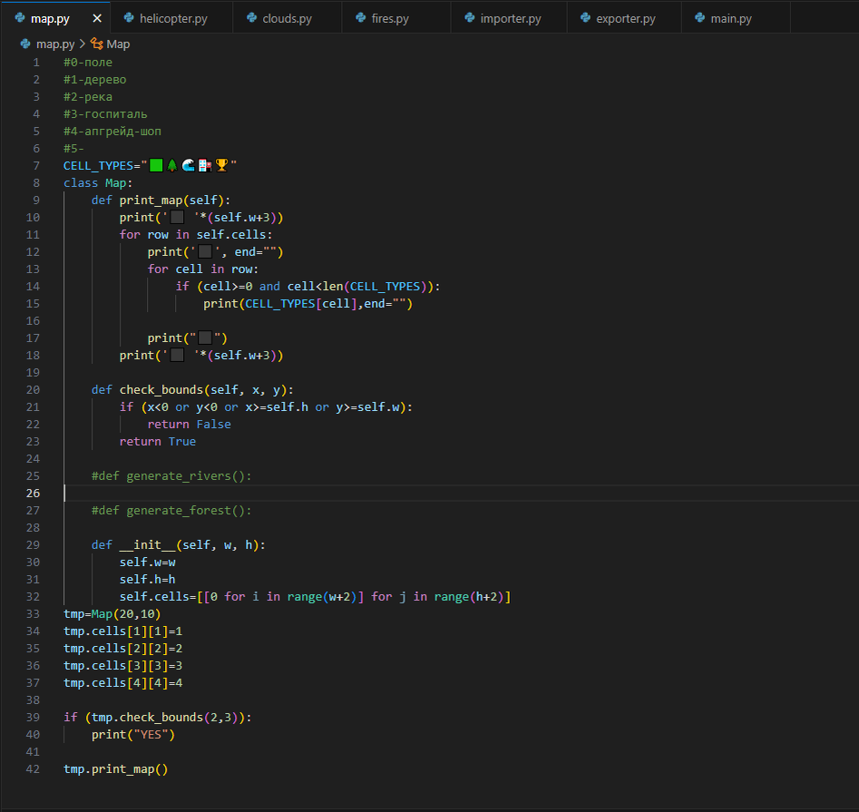This screenshot has width=859, height=812.
Task: Click the Map class breadcrumb
Action: tap(118, 44)
